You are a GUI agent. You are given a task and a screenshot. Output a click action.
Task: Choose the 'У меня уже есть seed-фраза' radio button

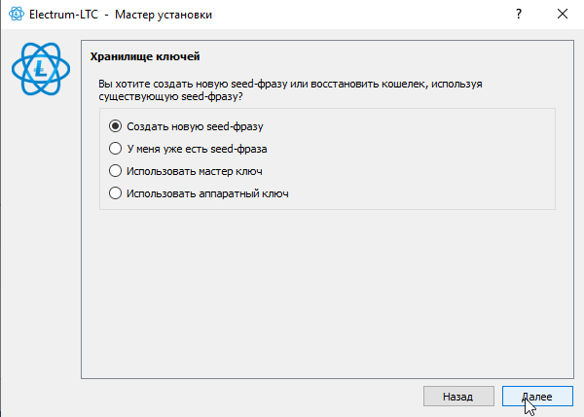click(x=115, y=149)
